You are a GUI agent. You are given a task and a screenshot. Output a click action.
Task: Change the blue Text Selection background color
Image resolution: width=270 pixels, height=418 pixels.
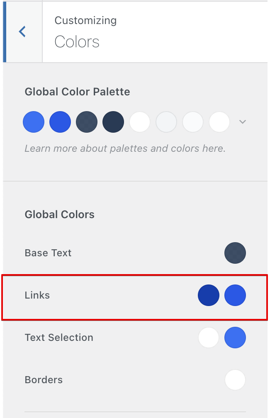(x=235, y=338)
